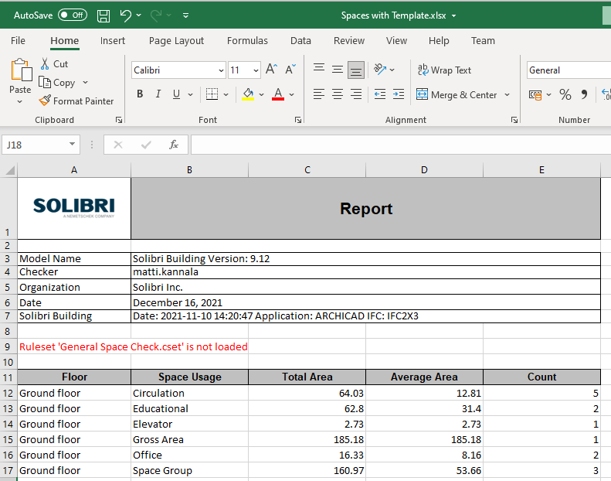Switch to the Data tab

click(x=300, y=40)
